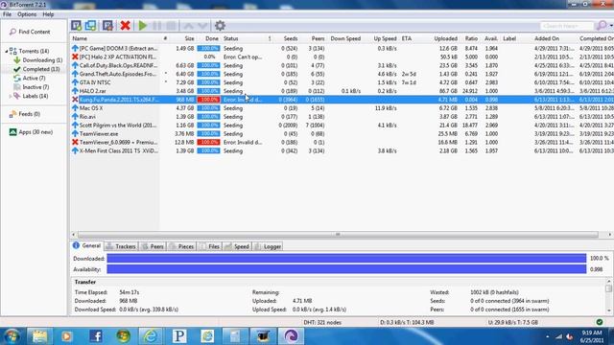Click the Move Down Queue arrow
This screenshot has width=614, height=345.
(202, 26)
